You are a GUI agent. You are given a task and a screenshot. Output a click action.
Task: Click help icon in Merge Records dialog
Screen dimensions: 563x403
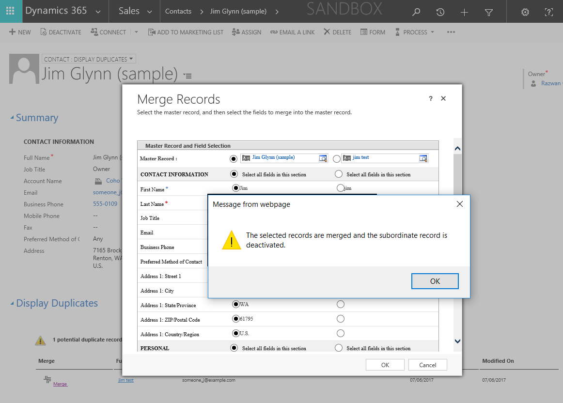[431, 99]
